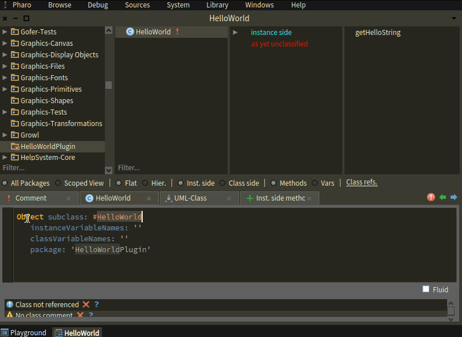462x337 pixels.
Task: Enable the Fluid checkbox
Action: [x=425, y=289]
